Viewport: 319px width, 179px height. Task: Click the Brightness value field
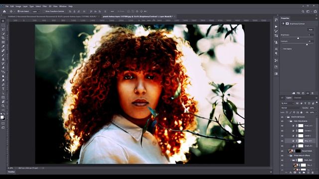click(311, 35)
